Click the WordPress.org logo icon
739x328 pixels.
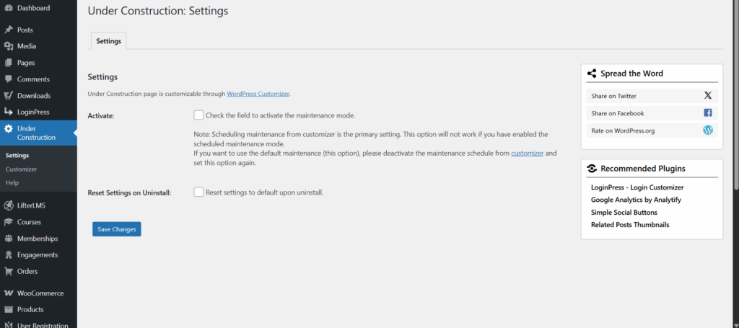click(708, 130)
